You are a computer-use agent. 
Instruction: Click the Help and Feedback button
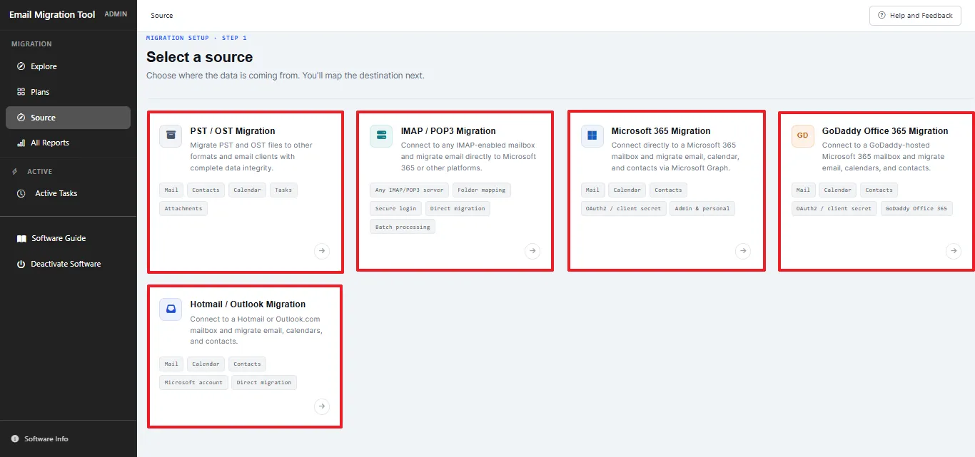point(915,16)
